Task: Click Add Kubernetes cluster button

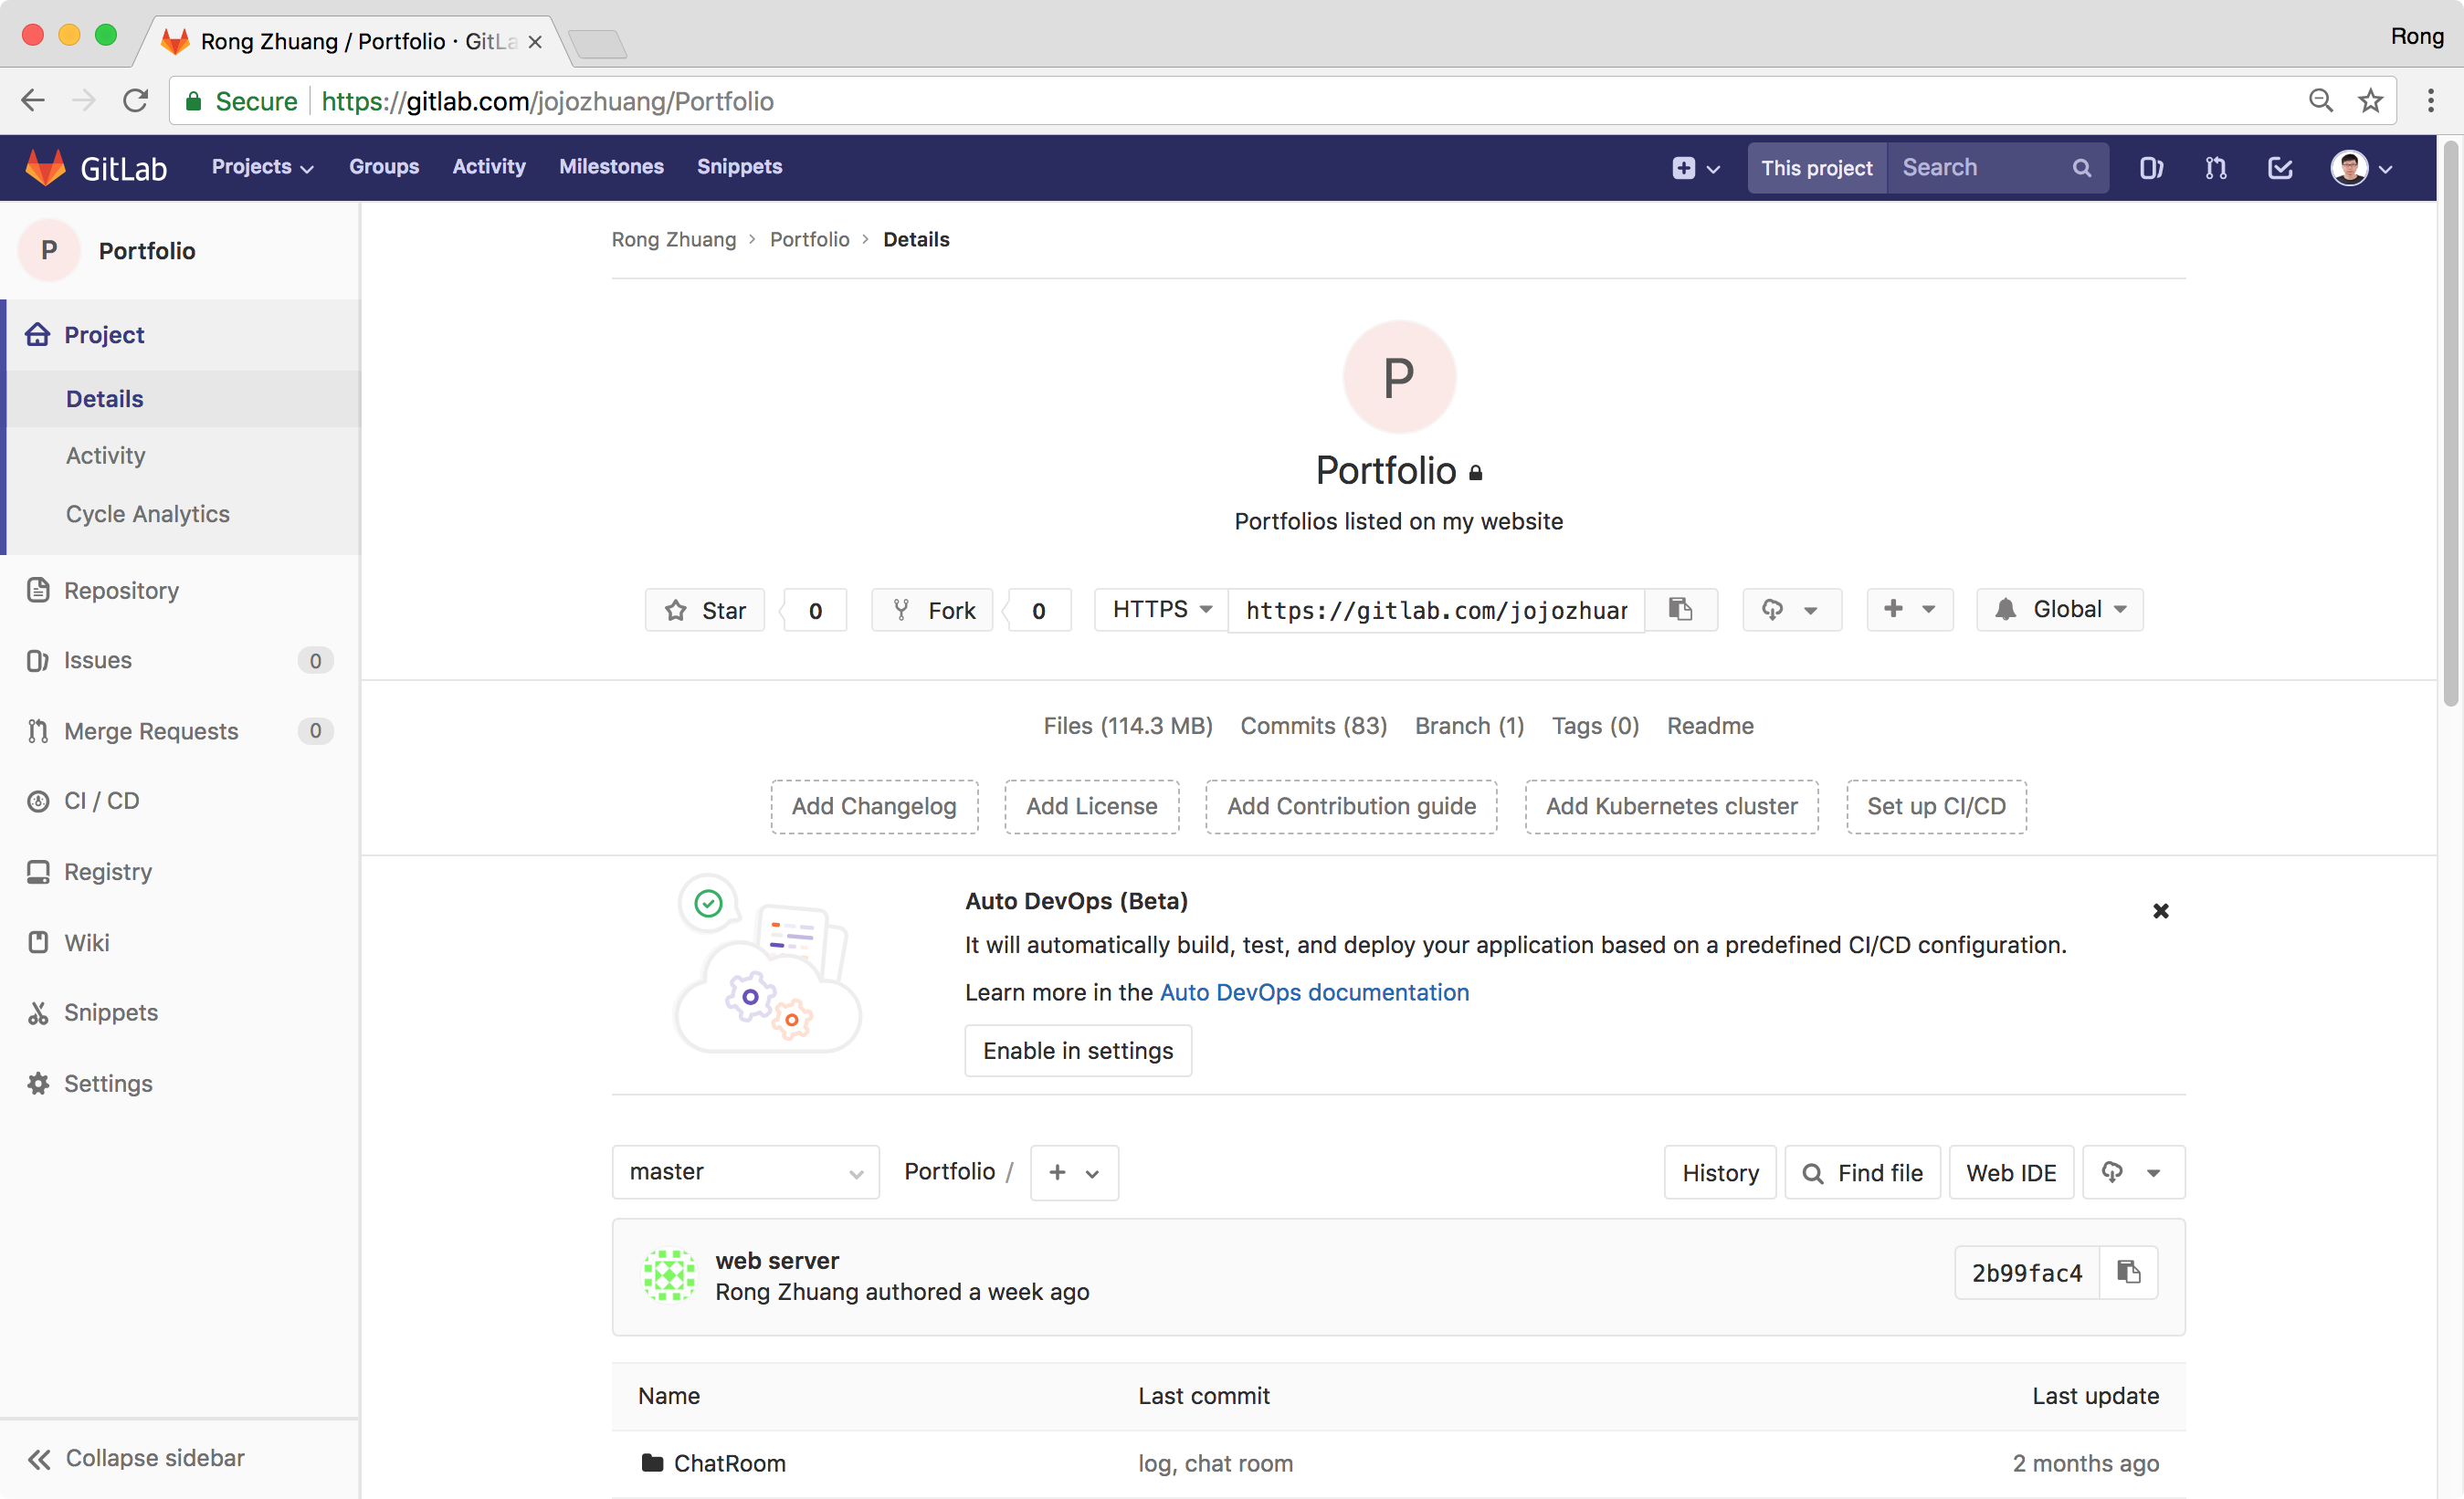Action: coord(1672,806)
